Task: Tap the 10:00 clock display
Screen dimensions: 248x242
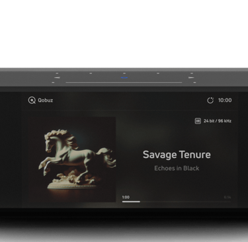Action: [225, 101]
